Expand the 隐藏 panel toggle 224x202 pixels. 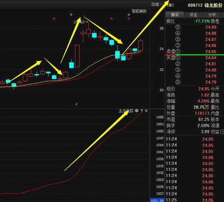pyautogui.click(x=156, y=4)
